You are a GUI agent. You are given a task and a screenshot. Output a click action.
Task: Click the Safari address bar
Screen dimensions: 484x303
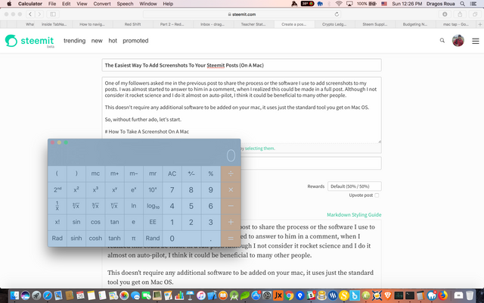(242, 14)
